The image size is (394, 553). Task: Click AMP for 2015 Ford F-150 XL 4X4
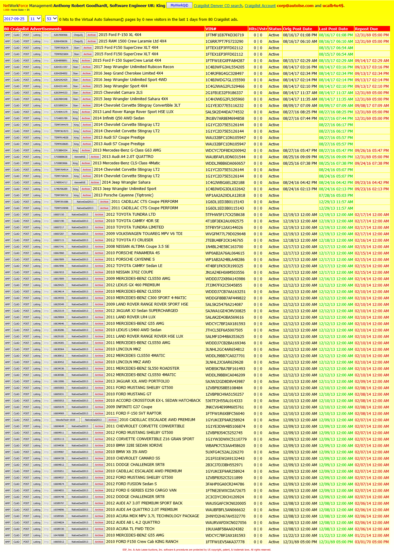pyautogui.click(x=8, y=35)
